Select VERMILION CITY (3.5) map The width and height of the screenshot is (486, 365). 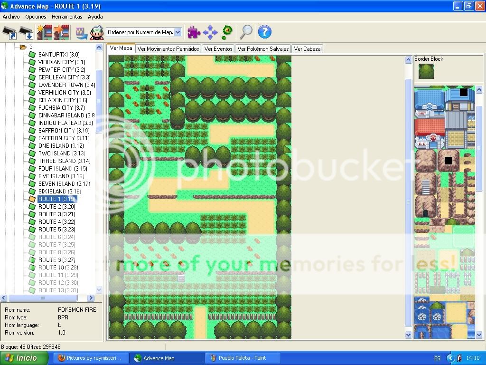coord(65,93)
